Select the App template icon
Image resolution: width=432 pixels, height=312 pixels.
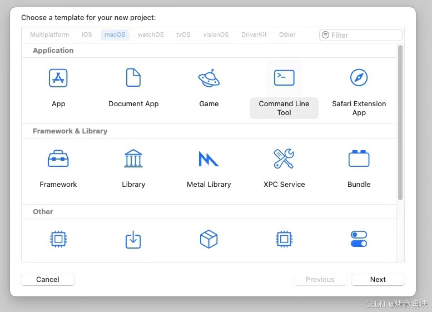pyautogui.click(x=58, y=78)
